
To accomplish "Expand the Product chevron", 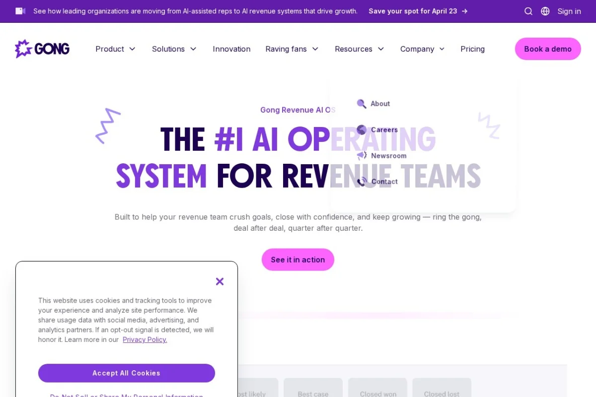I will tap(132, 49).
